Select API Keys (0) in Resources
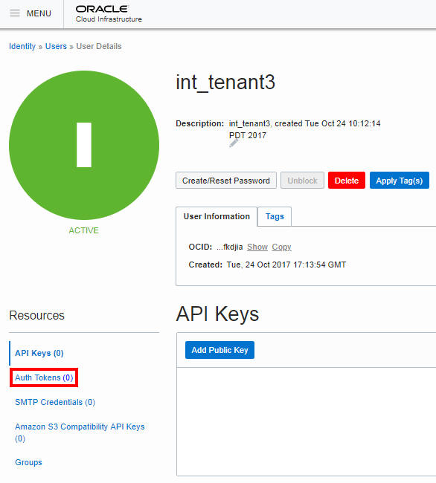The width and height of the screenshot is (436, 483). coord(39,353)
